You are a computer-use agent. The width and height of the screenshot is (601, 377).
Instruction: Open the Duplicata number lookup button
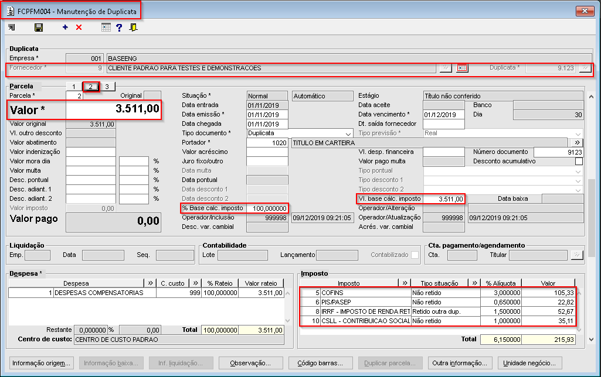click(x=585, y=68)
